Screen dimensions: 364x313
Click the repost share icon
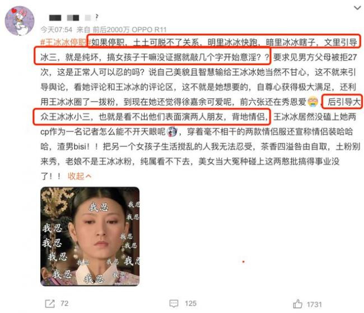click(50, 303)
